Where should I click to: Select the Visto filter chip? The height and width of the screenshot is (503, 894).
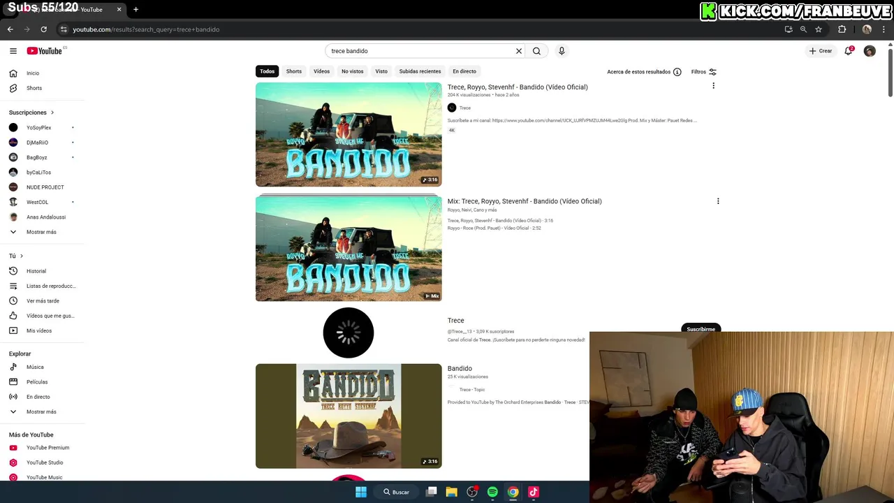[x=381, y=71]
